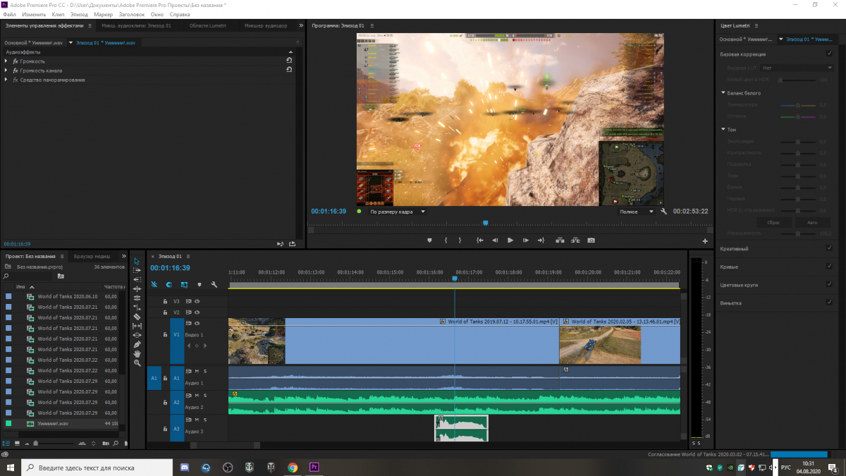
Task: Open Google Chrome from the taskbar
Action: (x=293, y=467)
